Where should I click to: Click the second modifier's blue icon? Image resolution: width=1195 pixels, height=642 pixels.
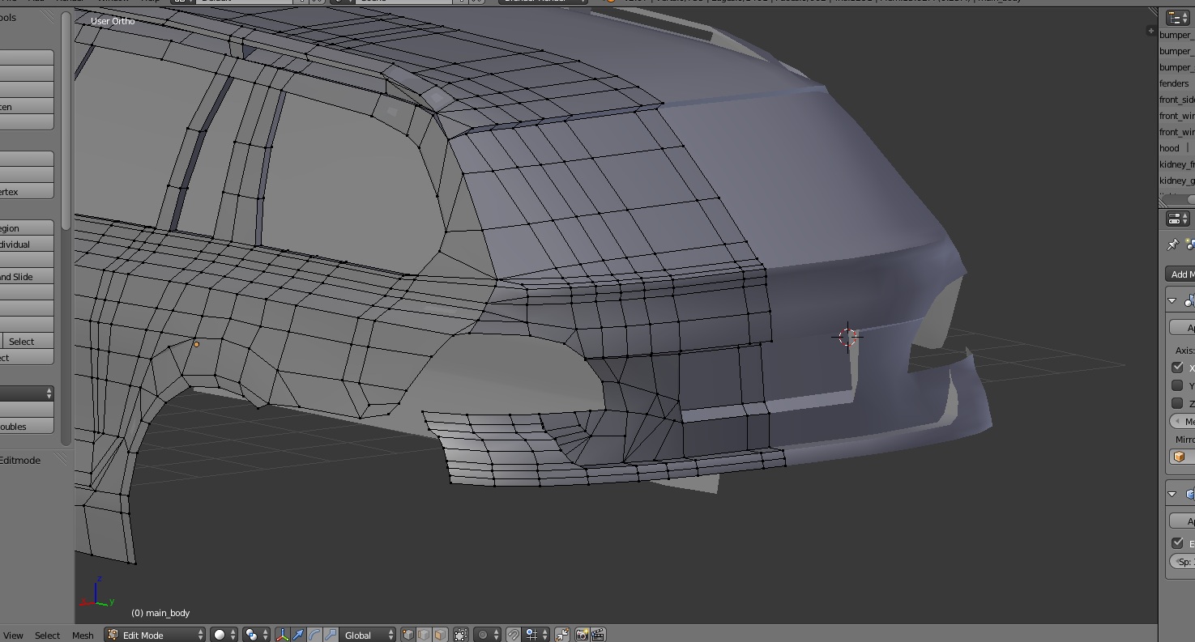click(1189, 494)
